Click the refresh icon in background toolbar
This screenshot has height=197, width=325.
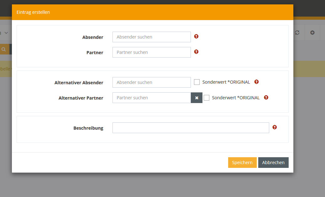pyautogui.click(x=297, y=33)
